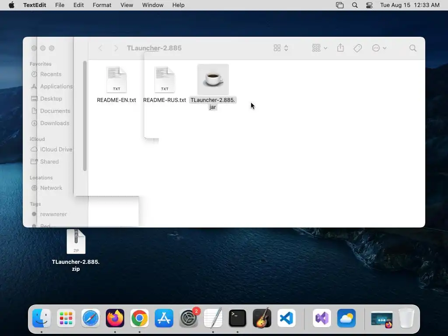Open Launchpad from the Dock
The width and height of the screenshot is (448, 336).
[66, 318]
